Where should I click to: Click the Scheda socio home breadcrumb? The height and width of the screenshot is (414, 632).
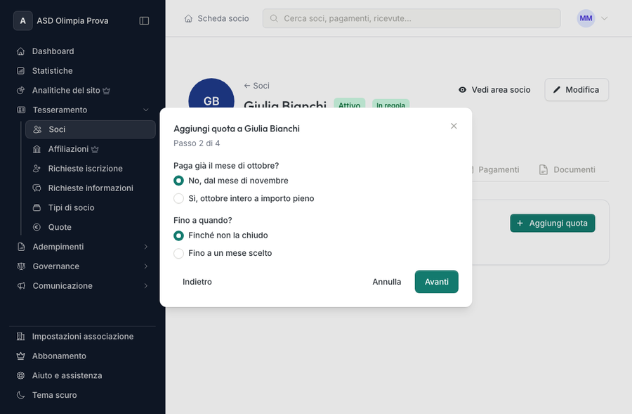216,18
